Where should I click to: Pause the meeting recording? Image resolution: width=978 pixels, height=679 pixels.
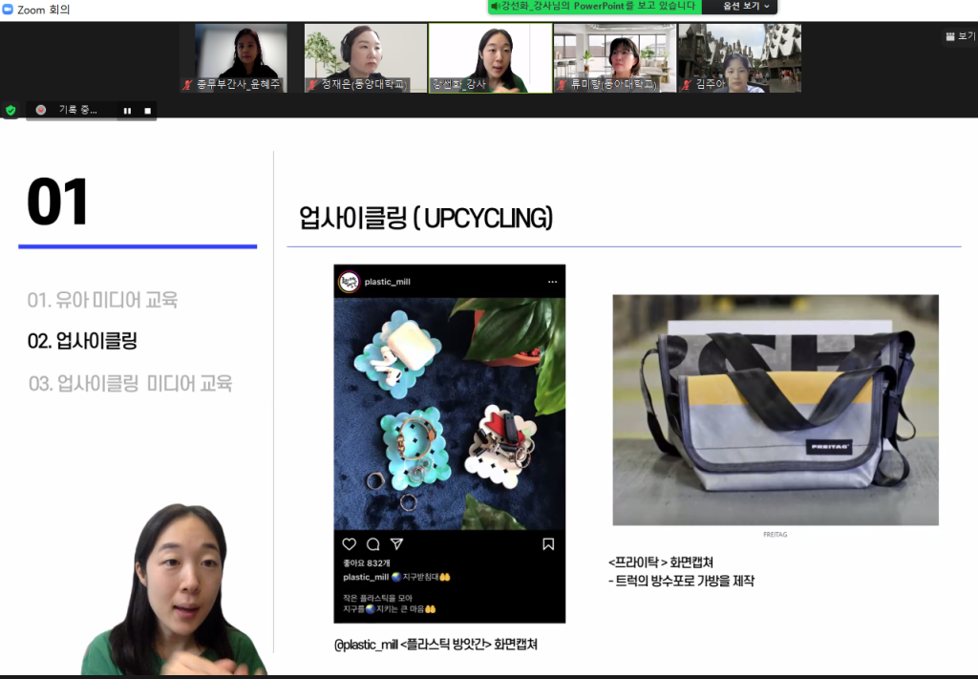pos(127,111)
